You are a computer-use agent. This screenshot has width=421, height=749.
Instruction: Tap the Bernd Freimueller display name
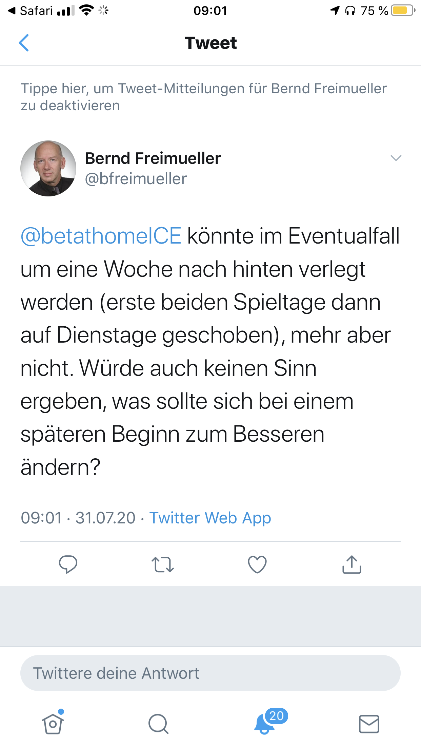click(153, 158)
